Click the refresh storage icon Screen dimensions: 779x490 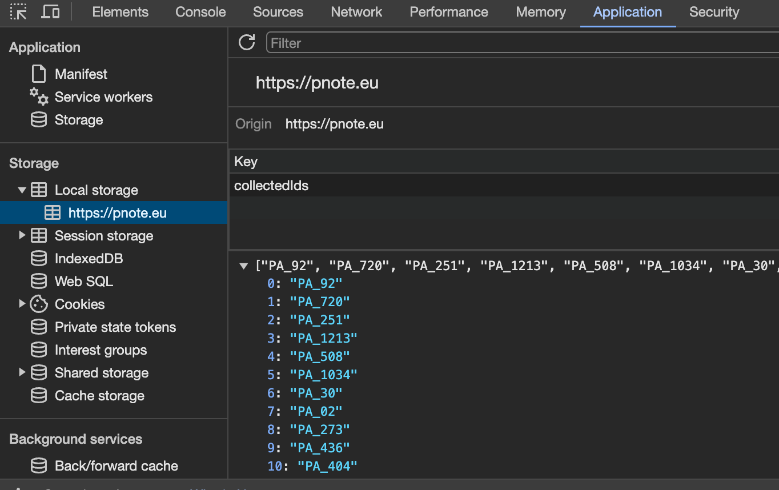(x=247, y=42)
